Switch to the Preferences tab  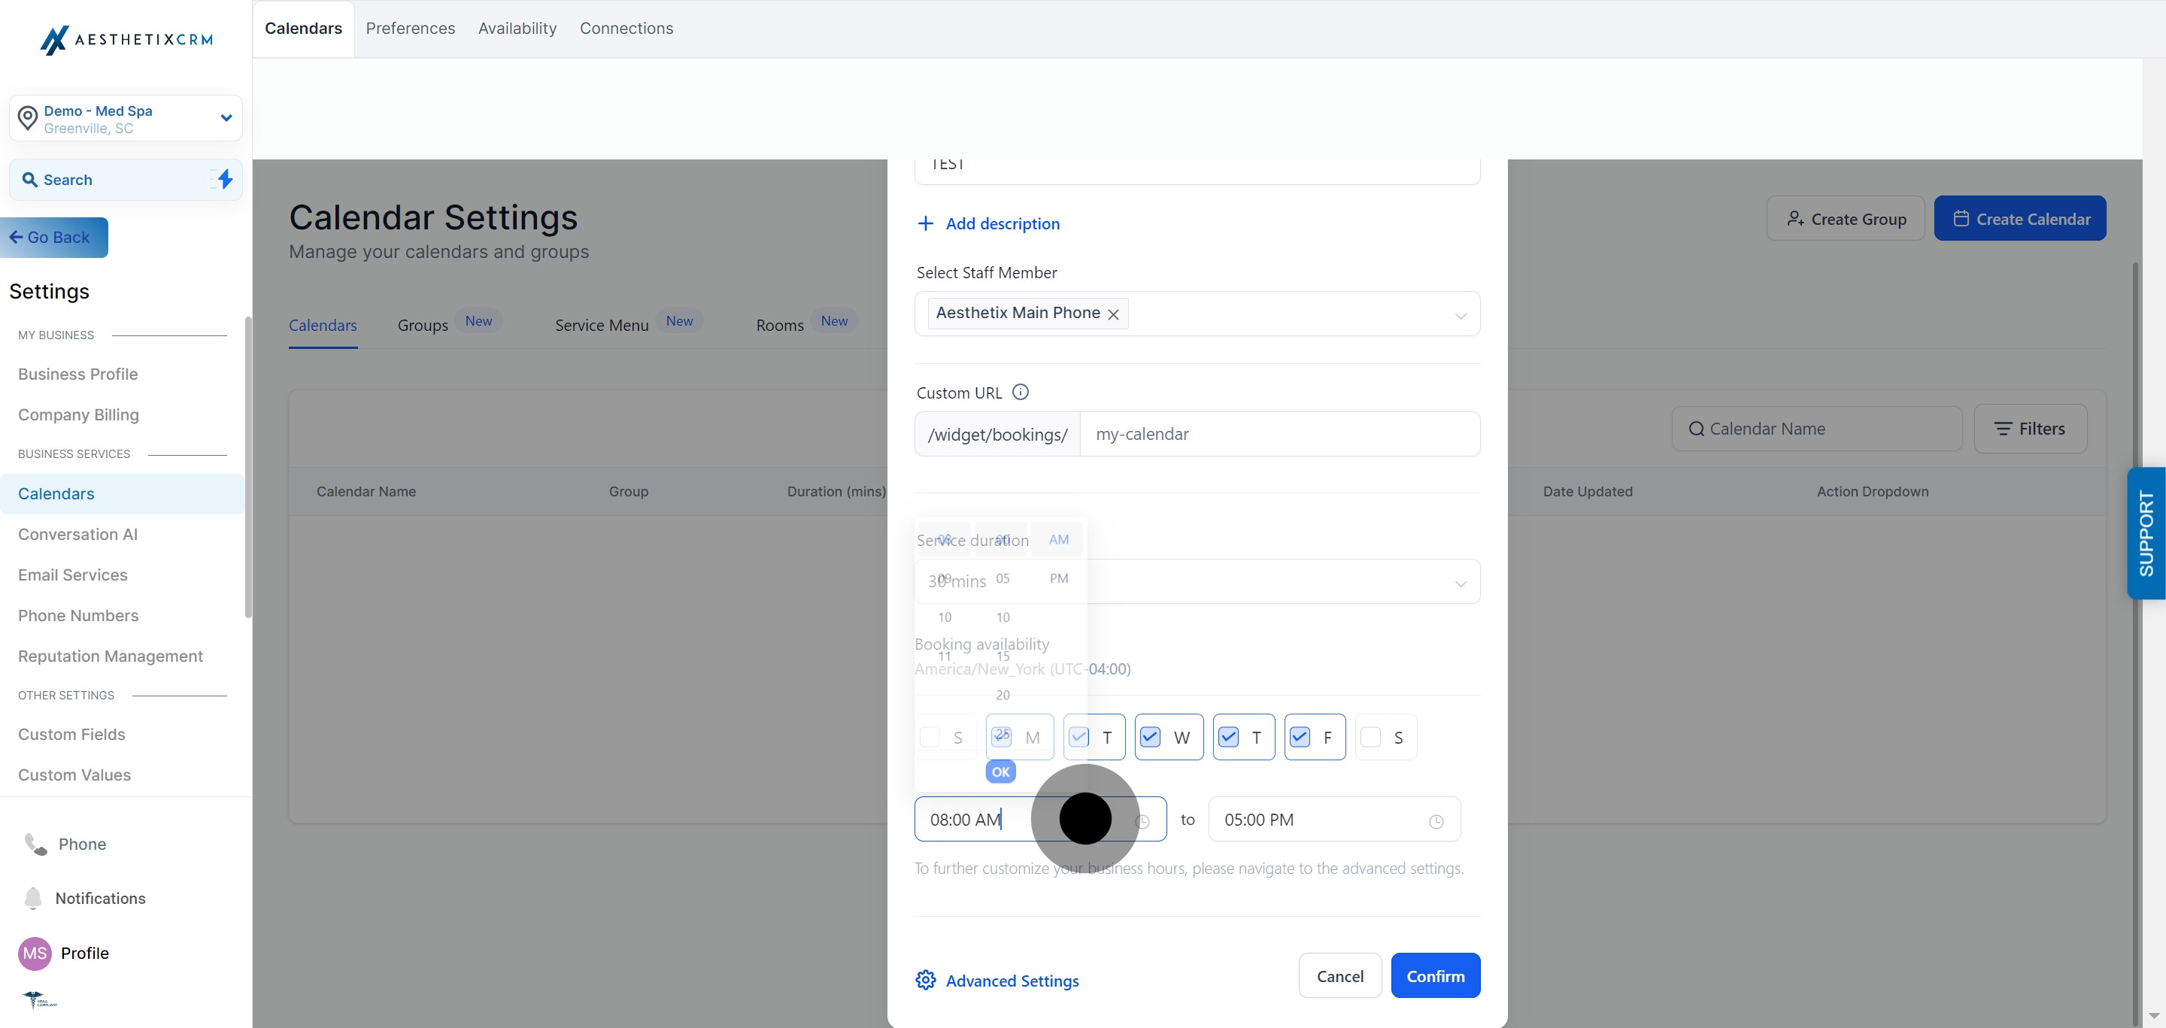[x=411, y=29]
